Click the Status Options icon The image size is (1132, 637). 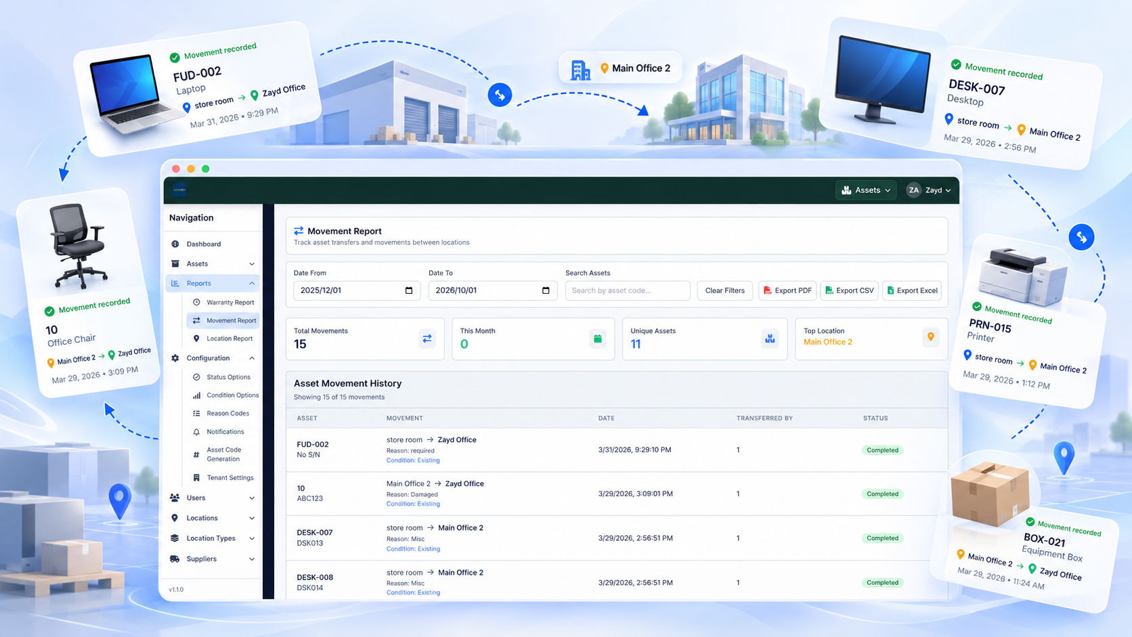click(196, 377)
